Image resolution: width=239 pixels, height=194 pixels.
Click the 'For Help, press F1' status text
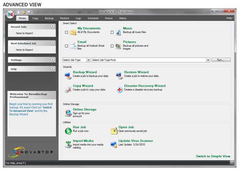[x=16, y=163]
